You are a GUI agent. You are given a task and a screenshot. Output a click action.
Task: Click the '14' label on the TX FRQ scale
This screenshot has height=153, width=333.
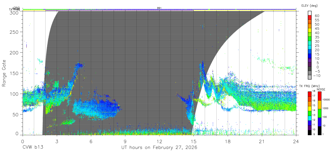click(x=314, y=110)
